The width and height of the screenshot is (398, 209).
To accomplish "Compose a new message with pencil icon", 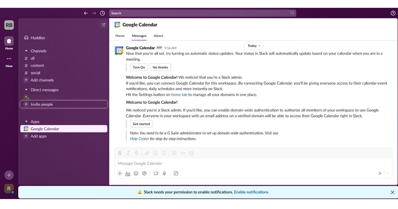I will pos(103,25).
